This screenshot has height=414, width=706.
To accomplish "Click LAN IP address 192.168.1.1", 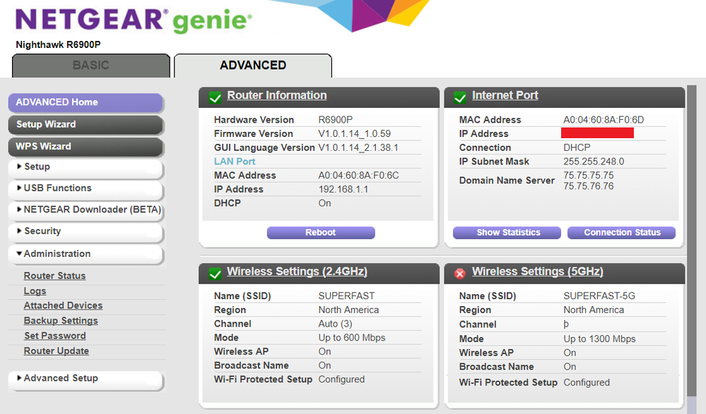I will [x=343, y=189].
